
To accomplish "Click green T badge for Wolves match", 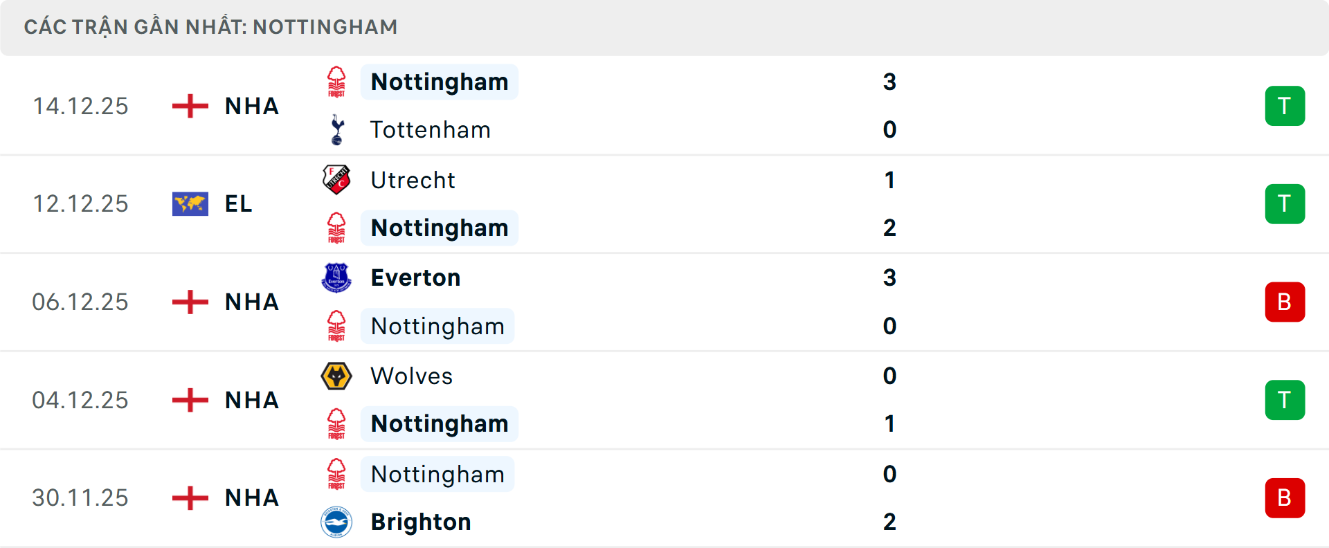I will point(1285,400).
